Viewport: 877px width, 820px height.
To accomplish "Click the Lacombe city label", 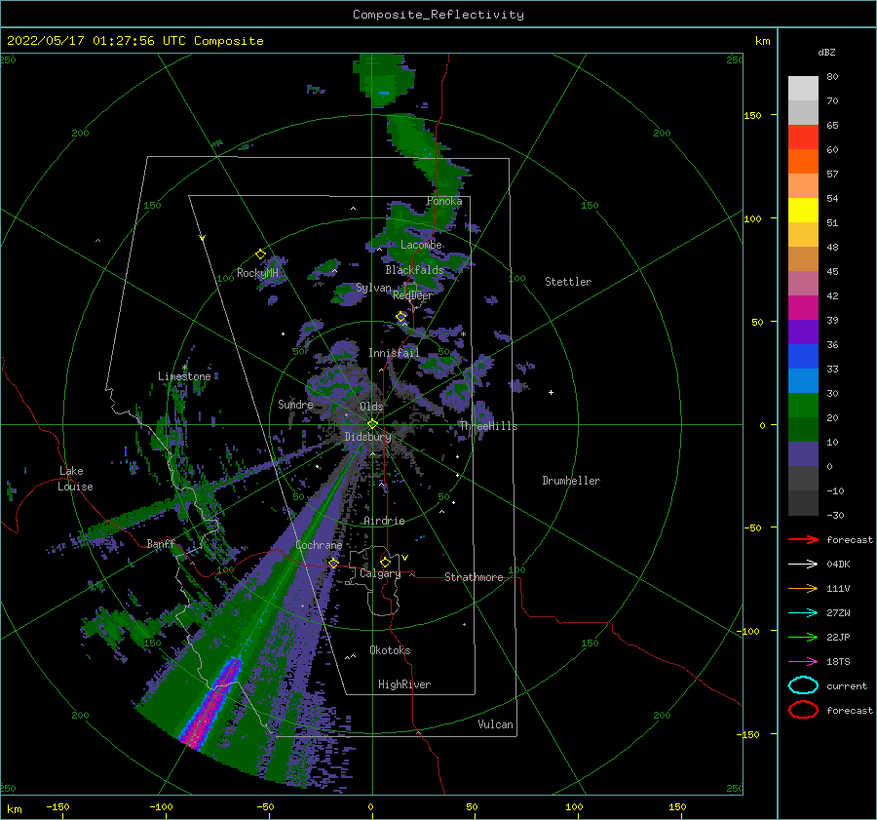I will (x=421, y=245).
